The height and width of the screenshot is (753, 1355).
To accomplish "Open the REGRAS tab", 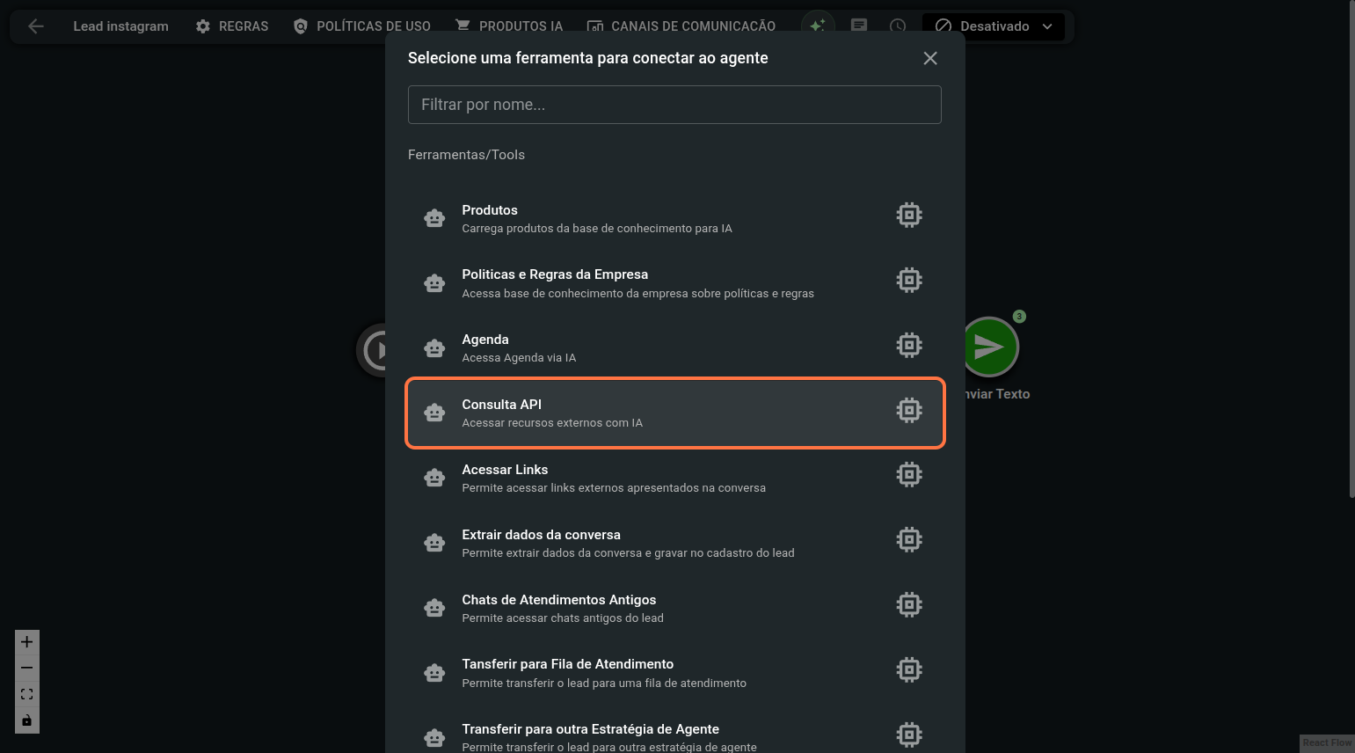I will [232, 26].
